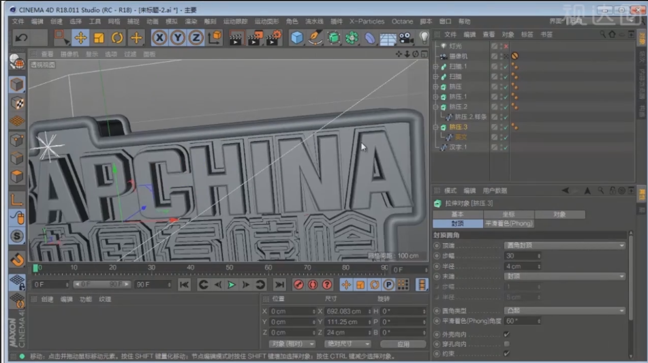This screenshot has height=363, width=648.
Task: Open the 绝对尺寸 size mode dropdown
Action: [x=347, y=344]
